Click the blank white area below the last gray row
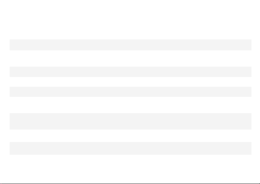The width and height of the screenshot is (260, 184). coord(130,169)
